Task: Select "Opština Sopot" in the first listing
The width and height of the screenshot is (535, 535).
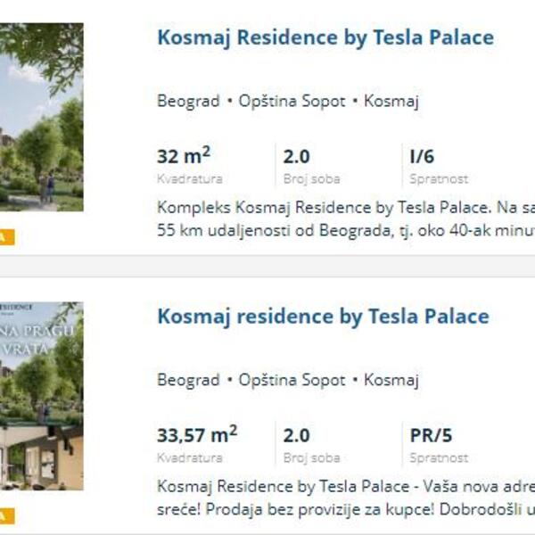Action: coord(292,101)
